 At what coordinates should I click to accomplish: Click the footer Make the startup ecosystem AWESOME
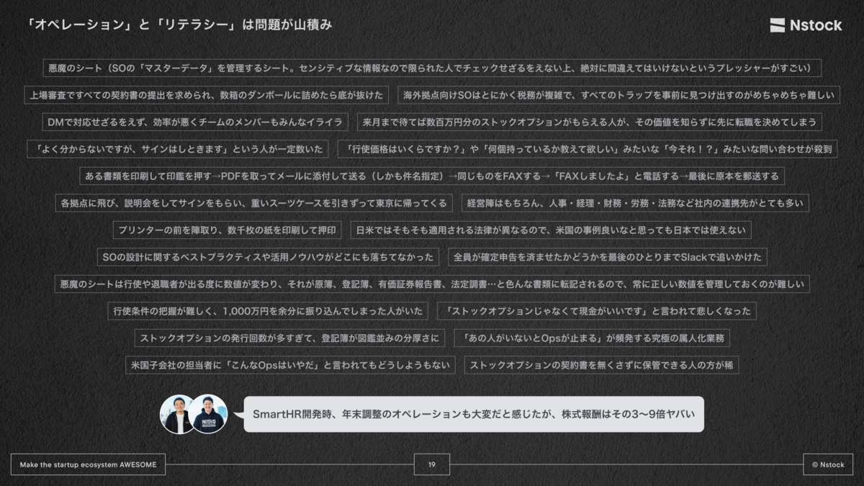[x=89, y=464]
